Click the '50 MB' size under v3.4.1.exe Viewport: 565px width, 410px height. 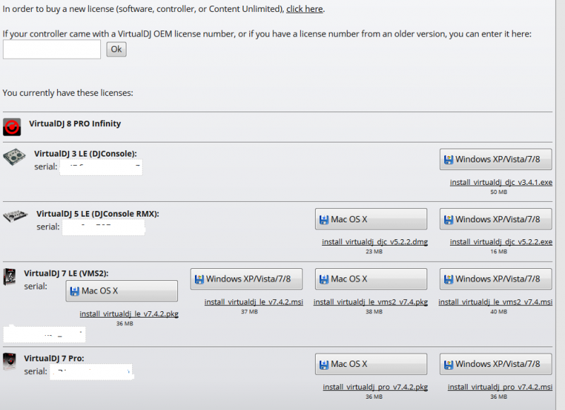499,192
